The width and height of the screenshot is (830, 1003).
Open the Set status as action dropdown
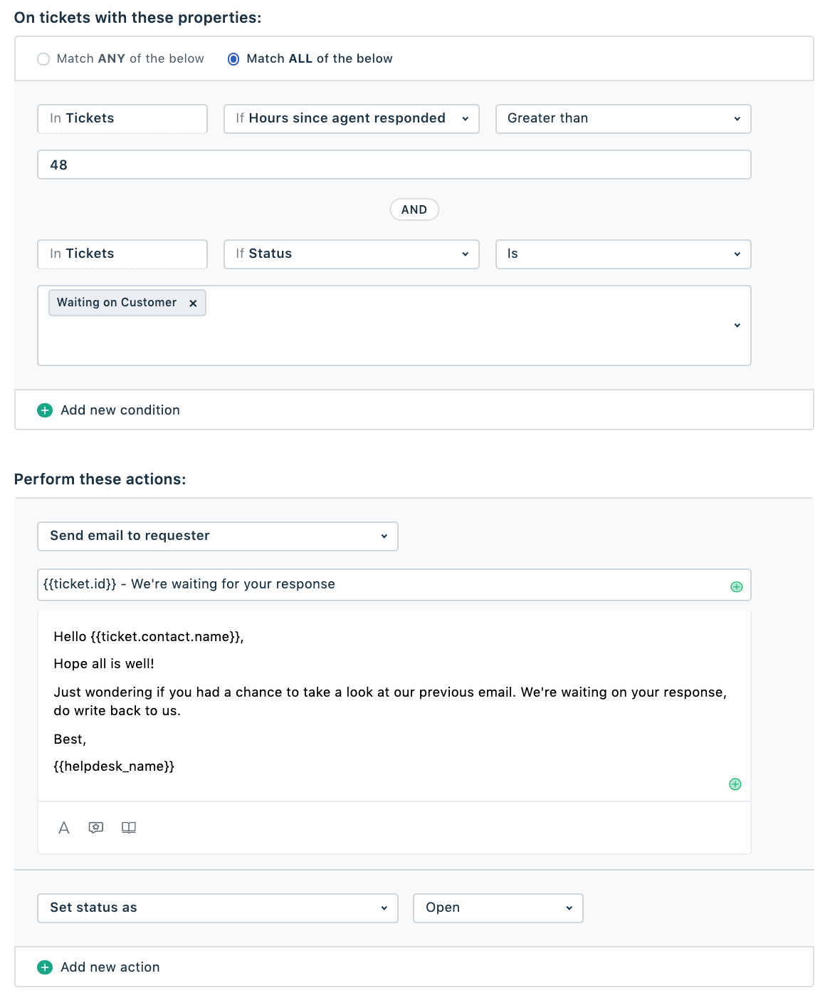217,908
